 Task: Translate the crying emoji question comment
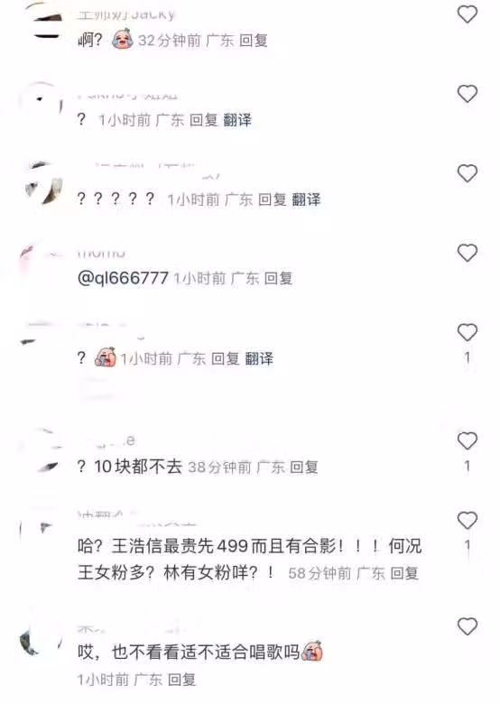[x=259, y=358]
